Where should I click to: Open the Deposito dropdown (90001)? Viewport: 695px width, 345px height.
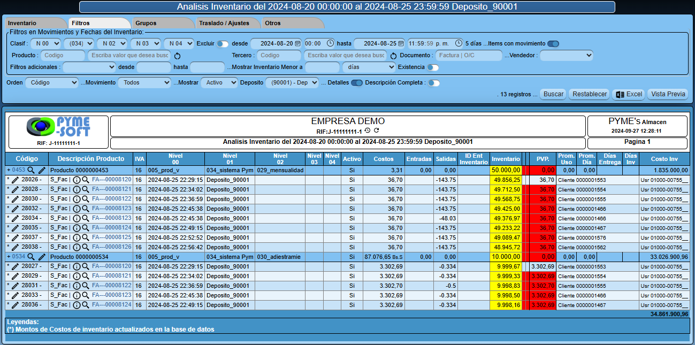point(292,83)
